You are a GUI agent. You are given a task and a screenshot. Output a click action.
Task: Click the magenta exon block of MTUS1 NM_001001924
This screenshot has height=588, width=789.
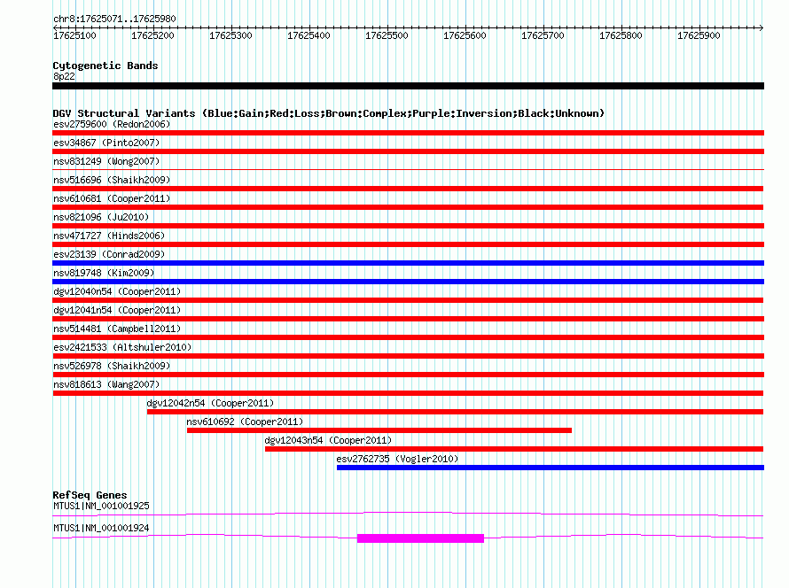pyautogui.click(x=421, y=538)
